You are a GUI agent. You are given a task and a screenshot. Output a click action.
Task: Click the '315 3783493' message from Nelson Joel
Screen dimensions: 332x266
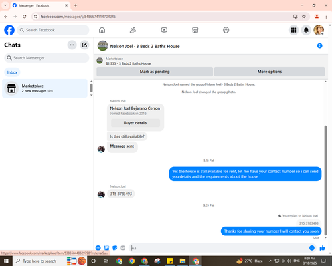121,194
